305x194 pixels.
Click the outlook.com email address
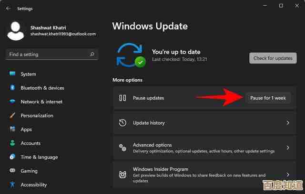(x=63, y=34)
